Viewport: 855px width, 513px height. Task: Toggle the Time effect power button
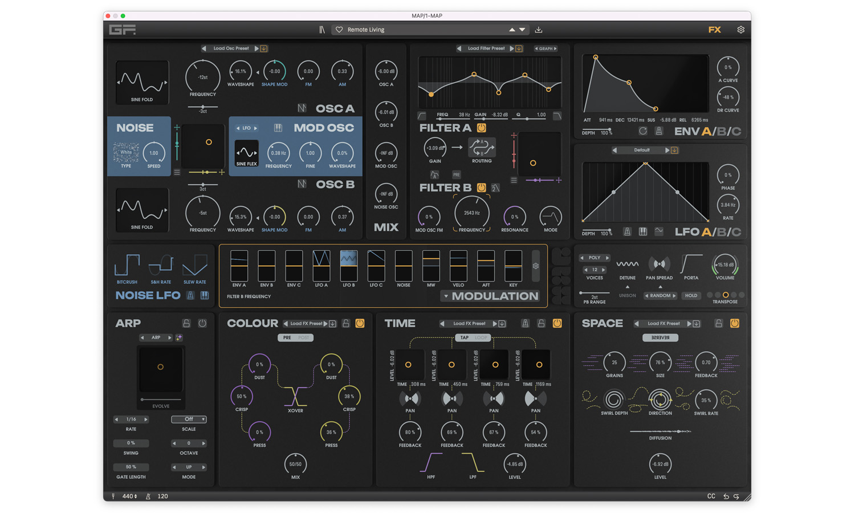click(x=557, y=323)
